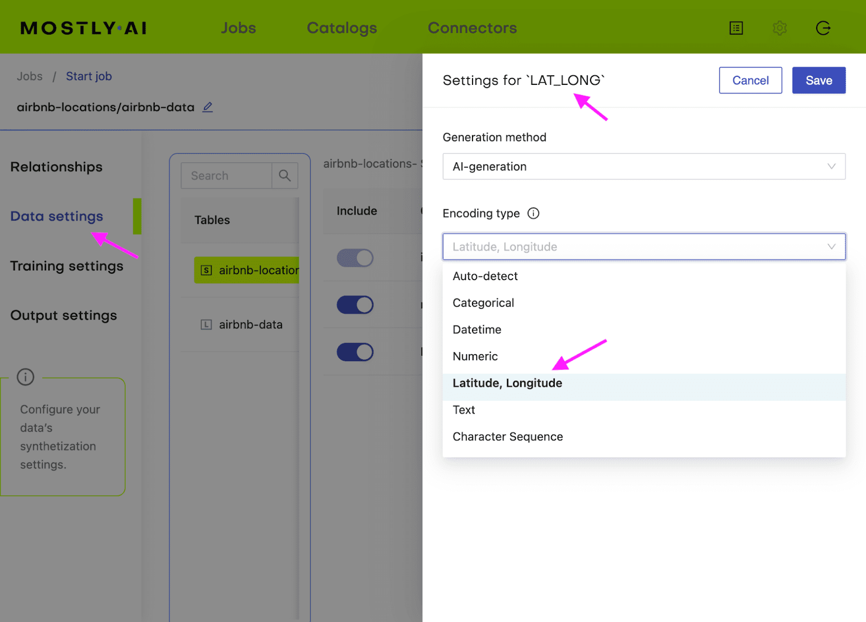The image size is (866, 622).
Task: Click the magnifier icon in table search
Action: pos(285,176)
